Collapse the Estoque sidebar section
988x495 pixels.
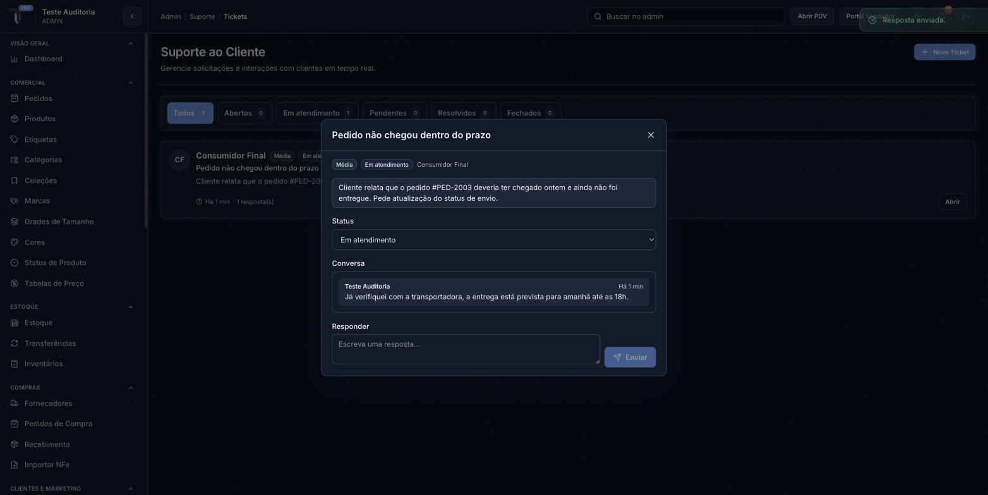(131, 307)
